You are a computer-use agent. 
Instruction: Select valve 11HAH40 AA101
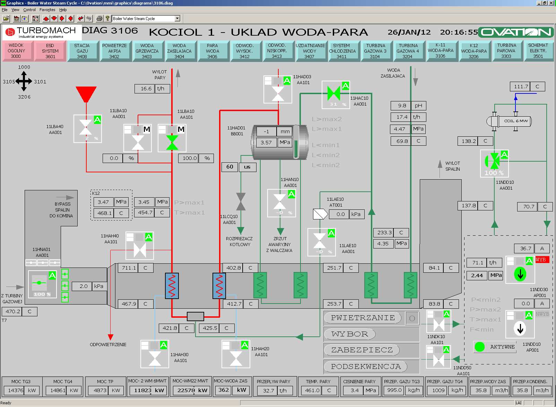[139, 246]
